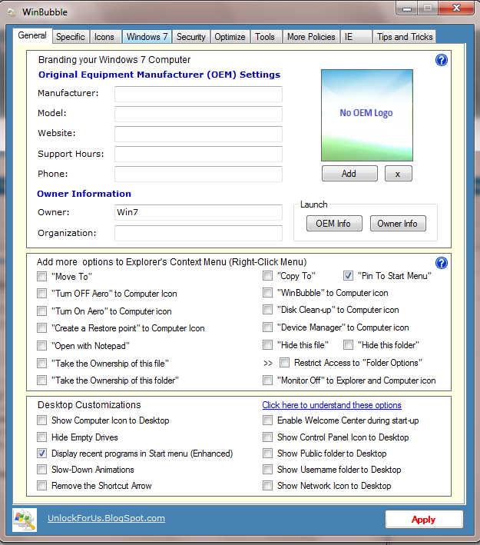
Task: Click the No OEM Logo preview image
Action: [x=367, y=115]
